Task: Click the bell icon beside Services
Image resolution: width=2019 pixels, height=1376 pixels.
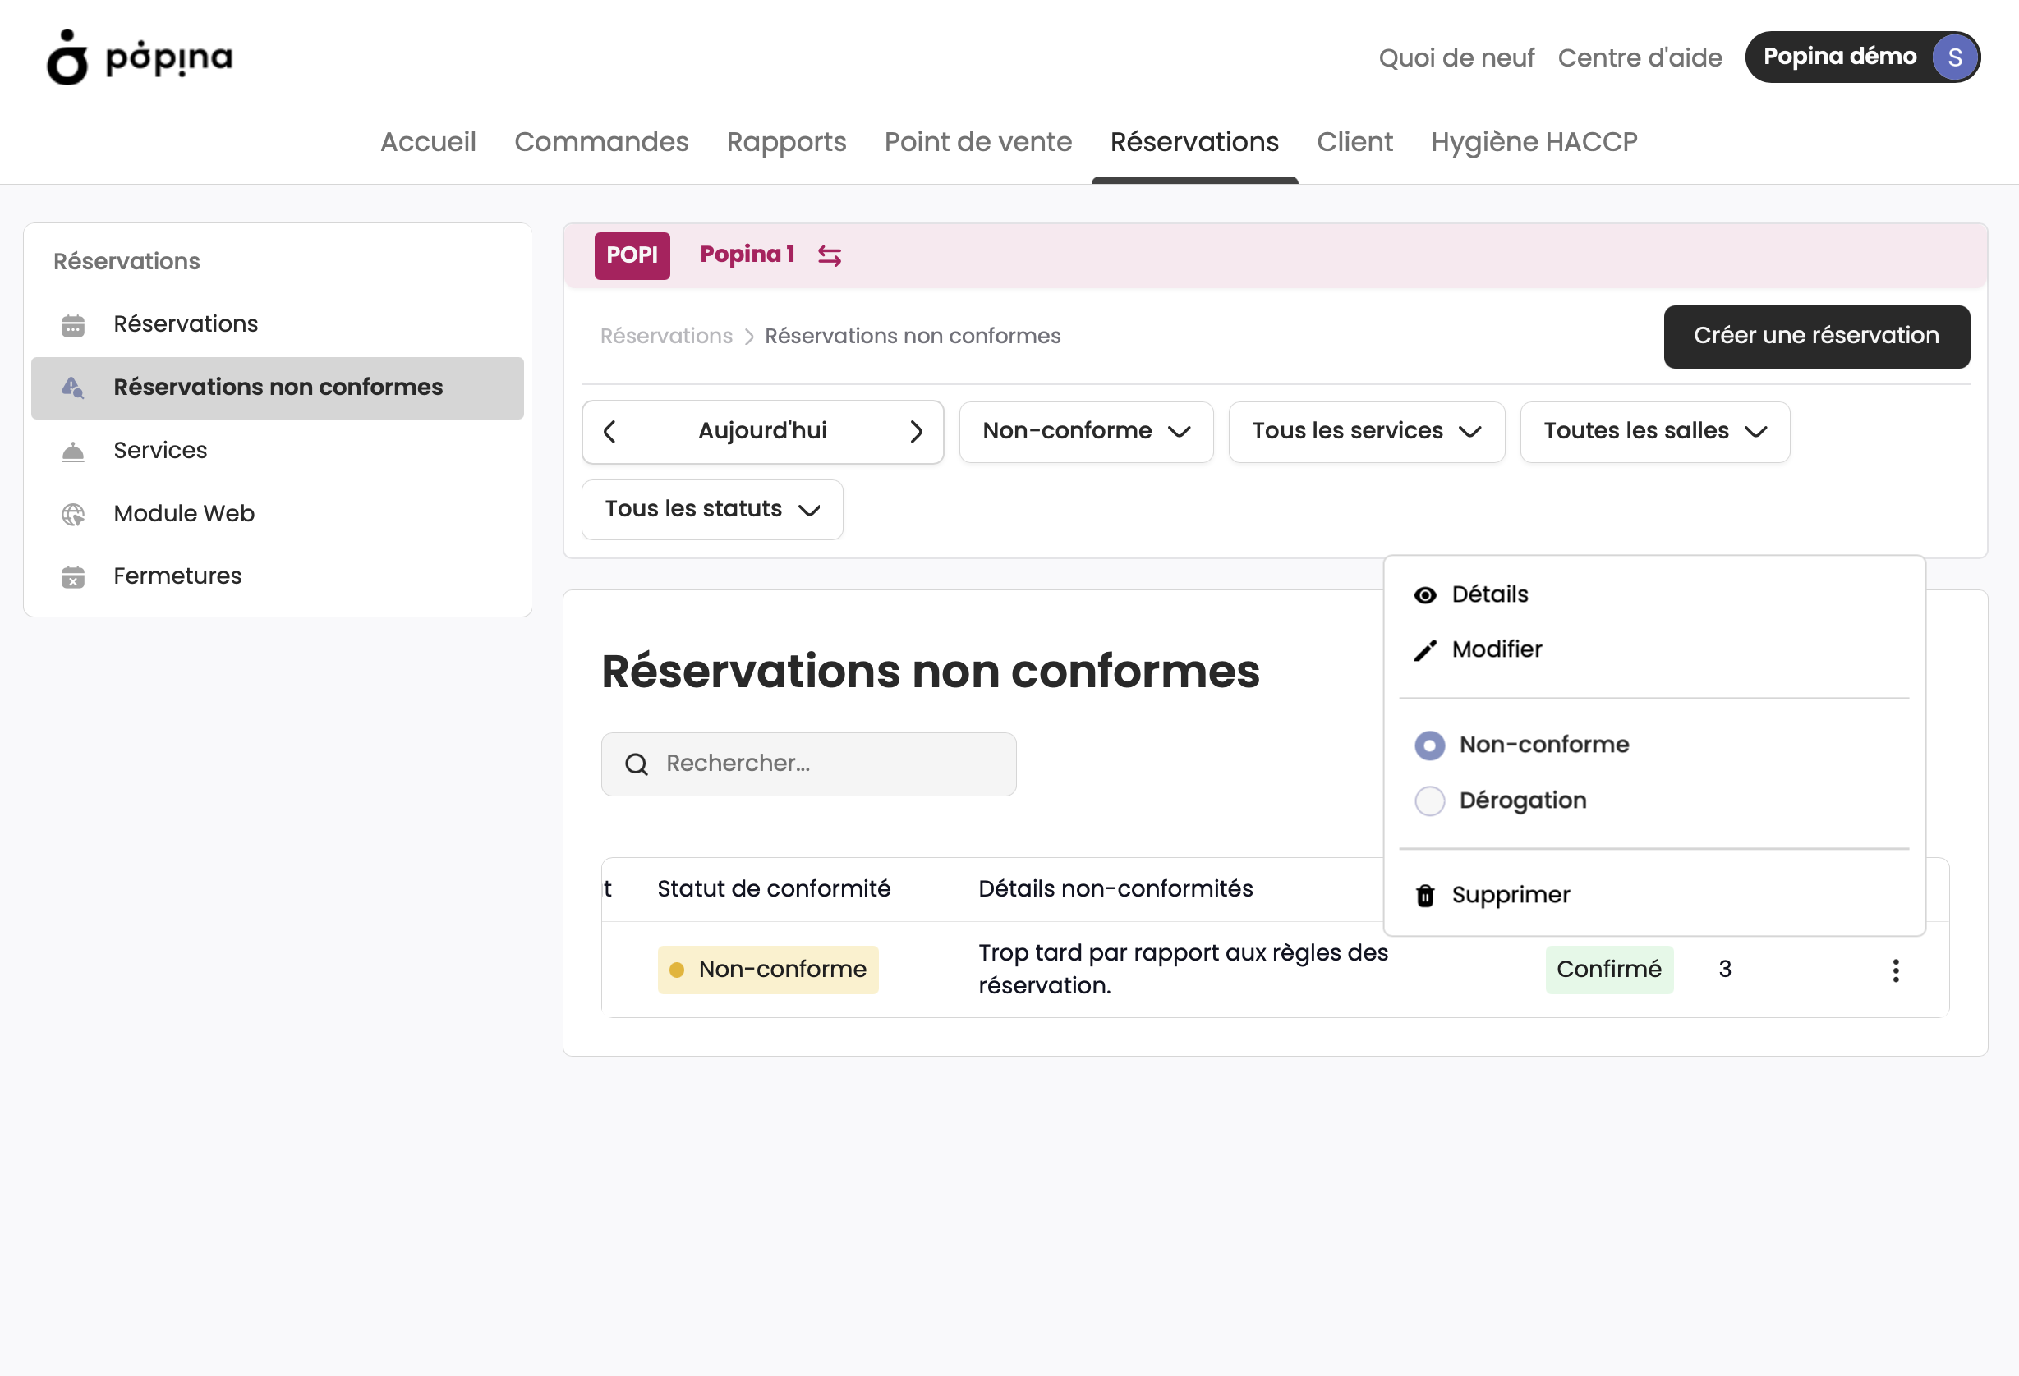Action: point(73,452)
